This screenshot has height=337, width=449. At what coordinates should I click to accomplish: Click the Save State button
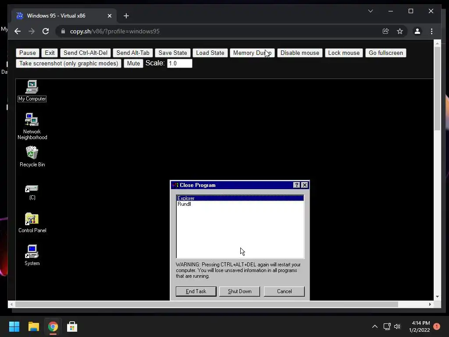click(x=173, y=53)
